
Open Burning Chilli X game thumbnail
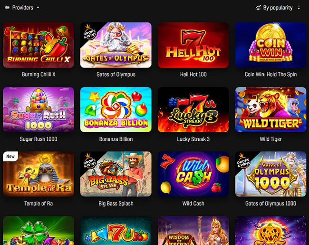pos(39,45)
